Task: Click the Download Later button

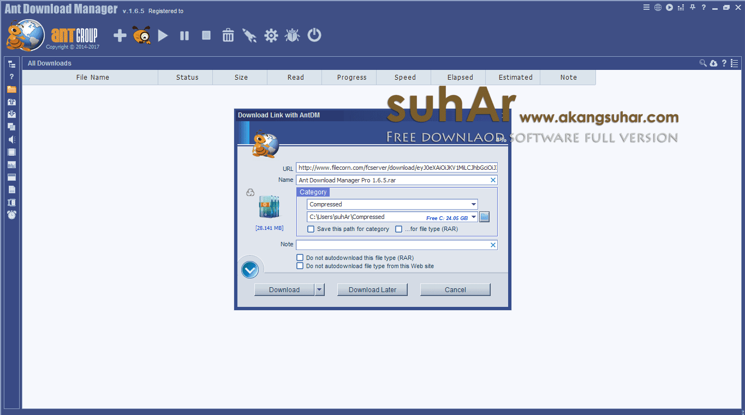Action: [373, 290]
